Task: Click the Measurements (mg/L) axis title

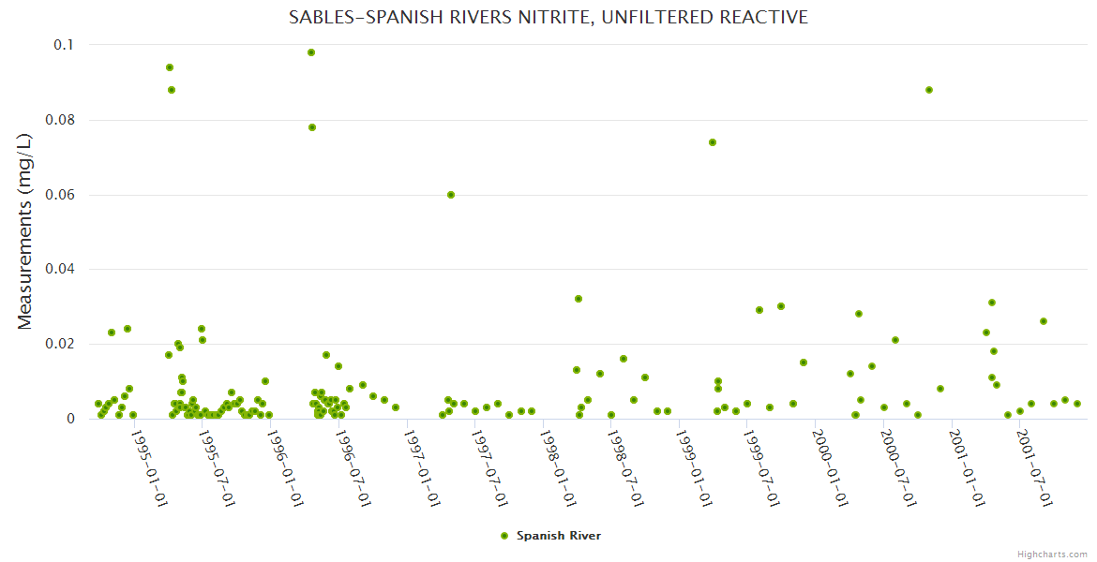Action: pos(25,231)
